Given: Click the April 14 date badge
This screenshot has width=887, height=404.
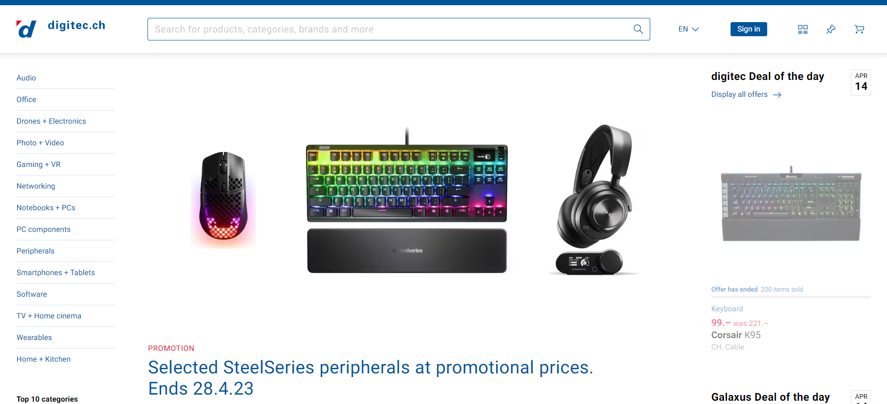Looking at the screenshot, I should pos(861,82).
